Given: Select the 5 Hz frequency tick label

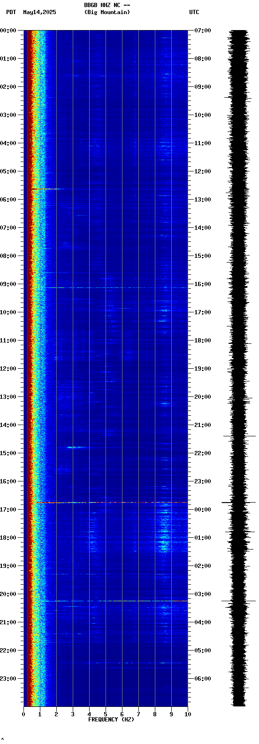Looking at the screenshot, I should (x=106, y=714).
